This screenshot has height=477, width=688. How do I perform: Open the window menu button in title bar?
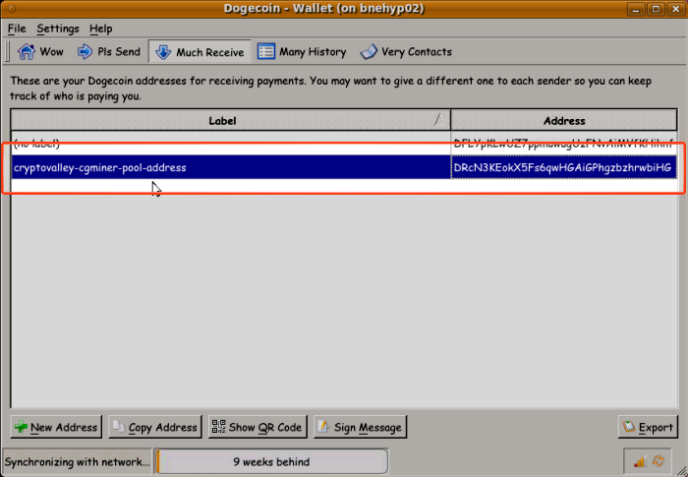pyautogui.click(x=12, y=8)
